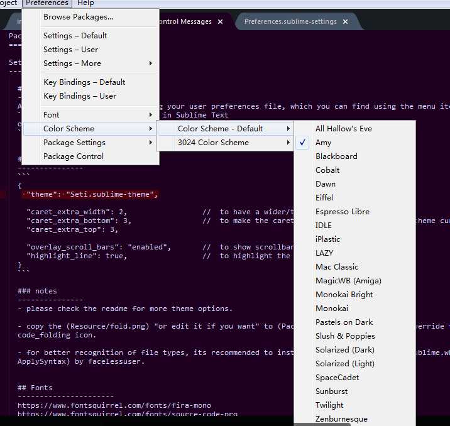
Task: Pick Sunburst color scheme
Action: point(354,391)
